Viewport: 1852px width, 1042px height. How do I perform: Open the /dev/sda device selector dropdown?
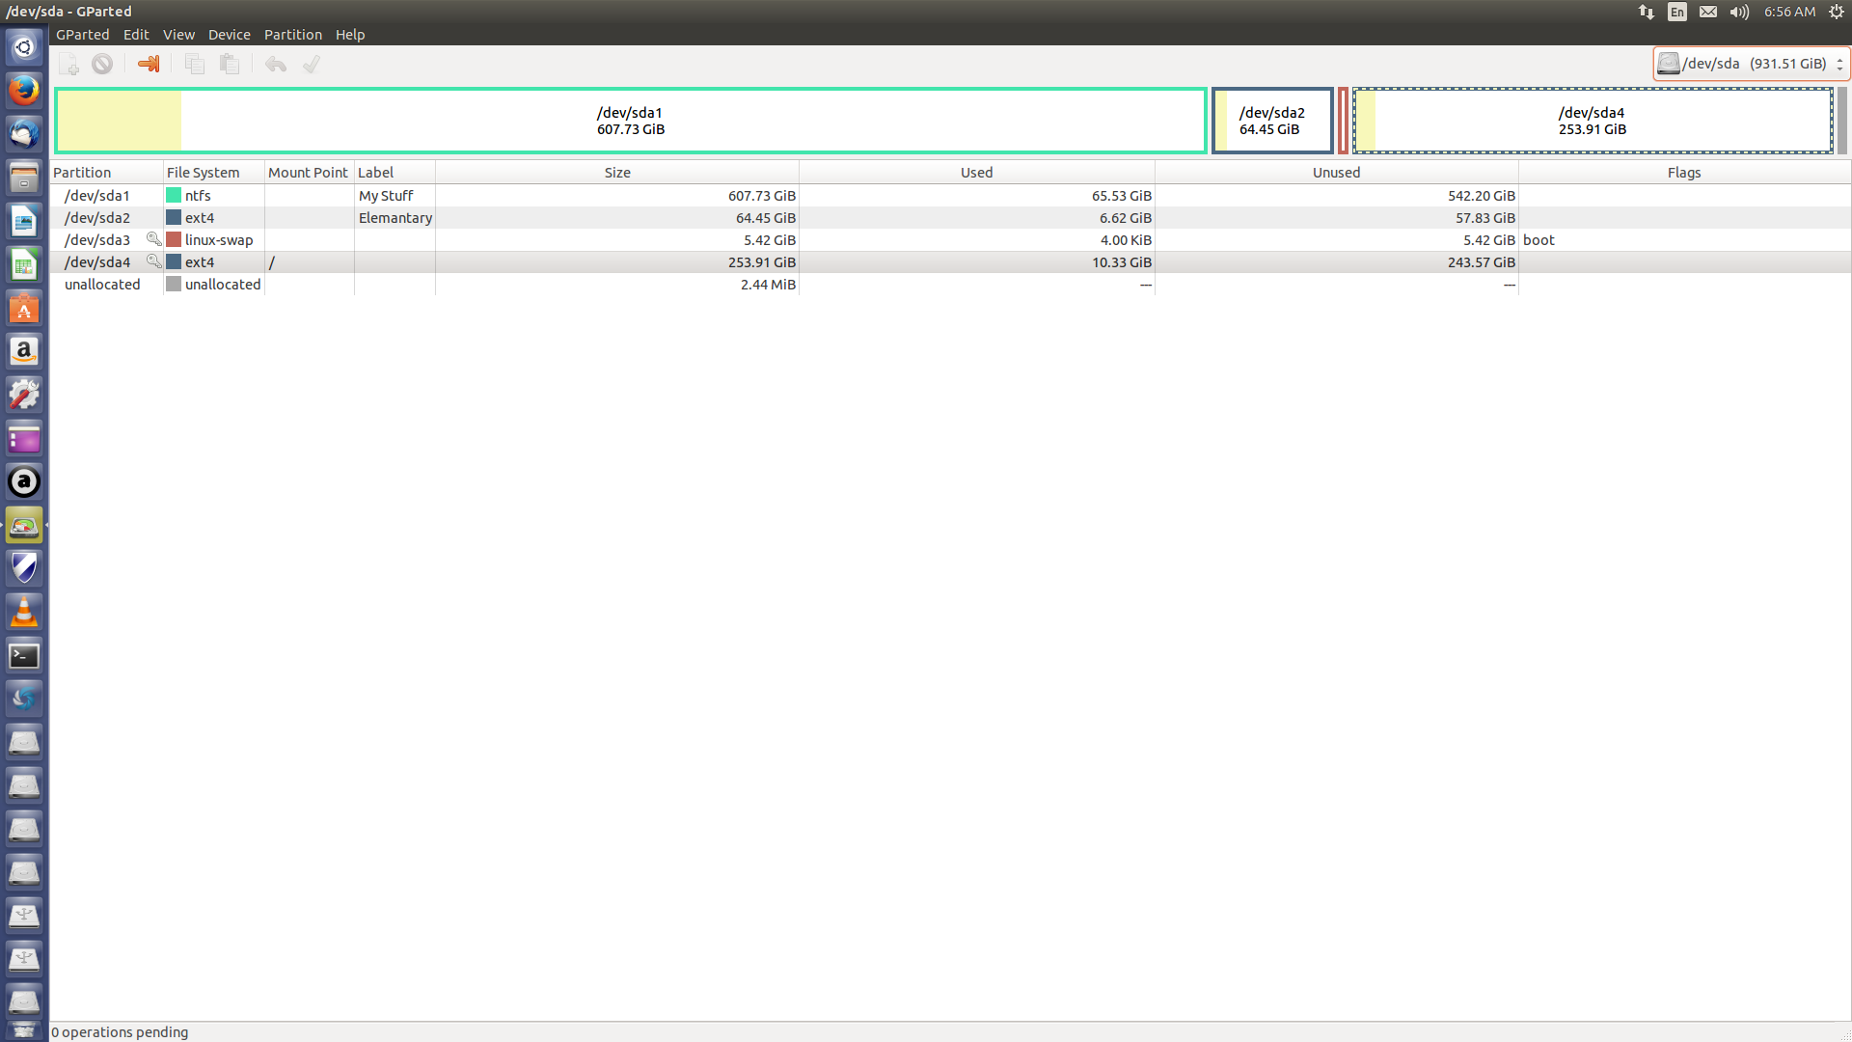(1751, 64)
